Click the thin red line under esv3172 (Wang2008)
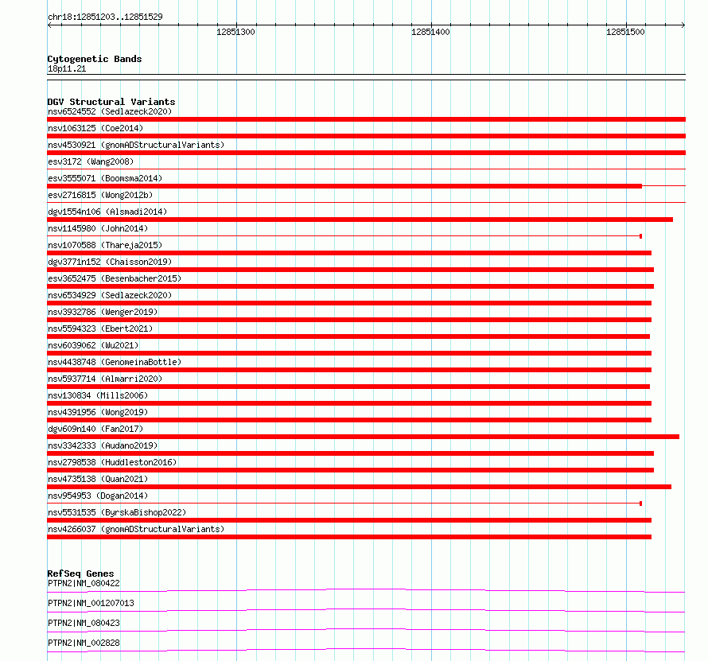708x661 pixels. click(366, 169)
